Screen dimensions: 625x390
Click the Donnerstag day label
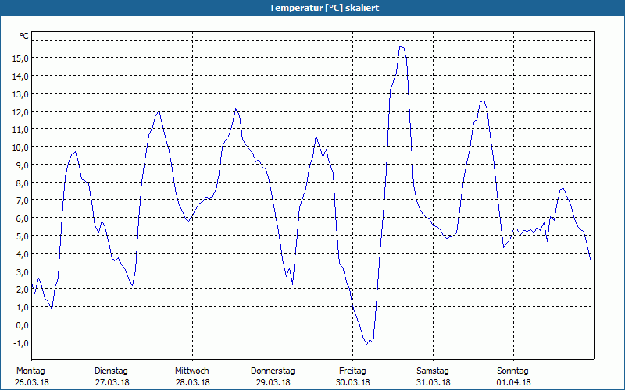(x=273, y=371)
